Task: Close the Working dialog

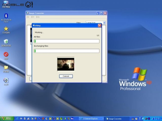Action: [99, 25]
